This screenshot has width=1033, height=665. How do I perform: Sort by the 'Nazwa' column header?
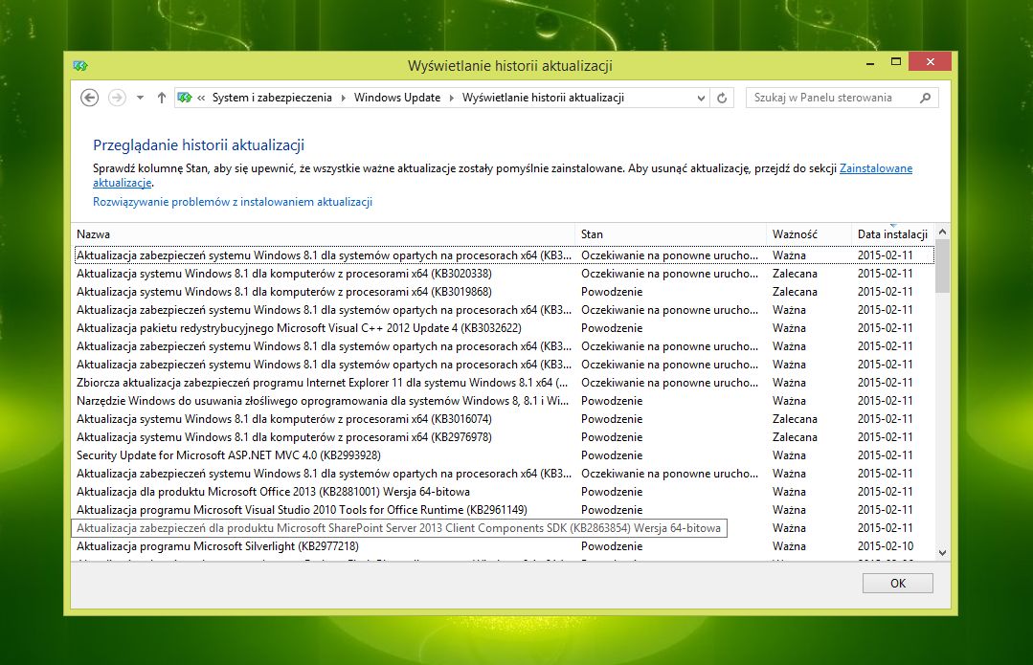324,233
